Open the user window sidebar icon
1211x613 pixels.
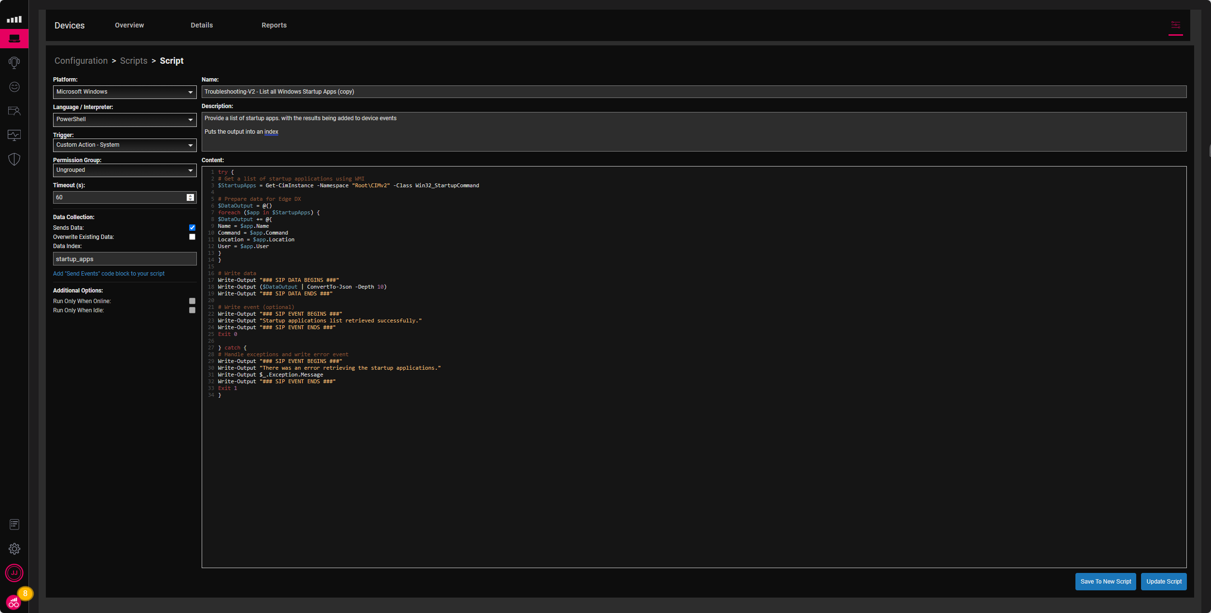pyautogui.click(x=14, y=111)
